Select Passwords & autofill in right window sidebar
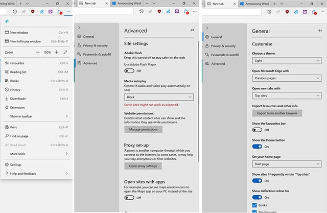The height and width of the screenshot is (213, 327). point(224,55)
